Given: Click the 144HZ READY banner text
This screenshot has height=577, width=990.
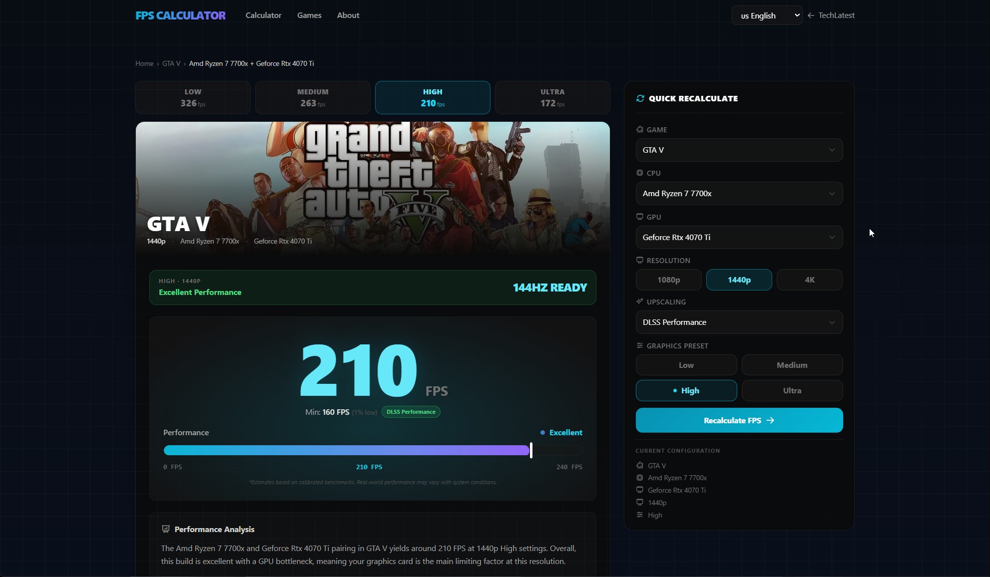Looking at the screenshot, I should (x=550, y=288).
